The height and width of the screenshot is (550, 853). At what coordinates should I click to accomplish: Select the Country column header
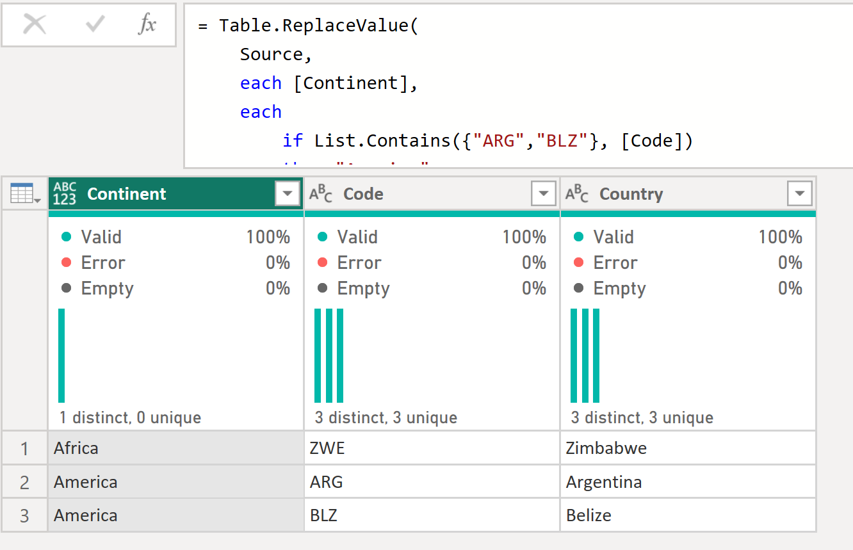[688, 193]
